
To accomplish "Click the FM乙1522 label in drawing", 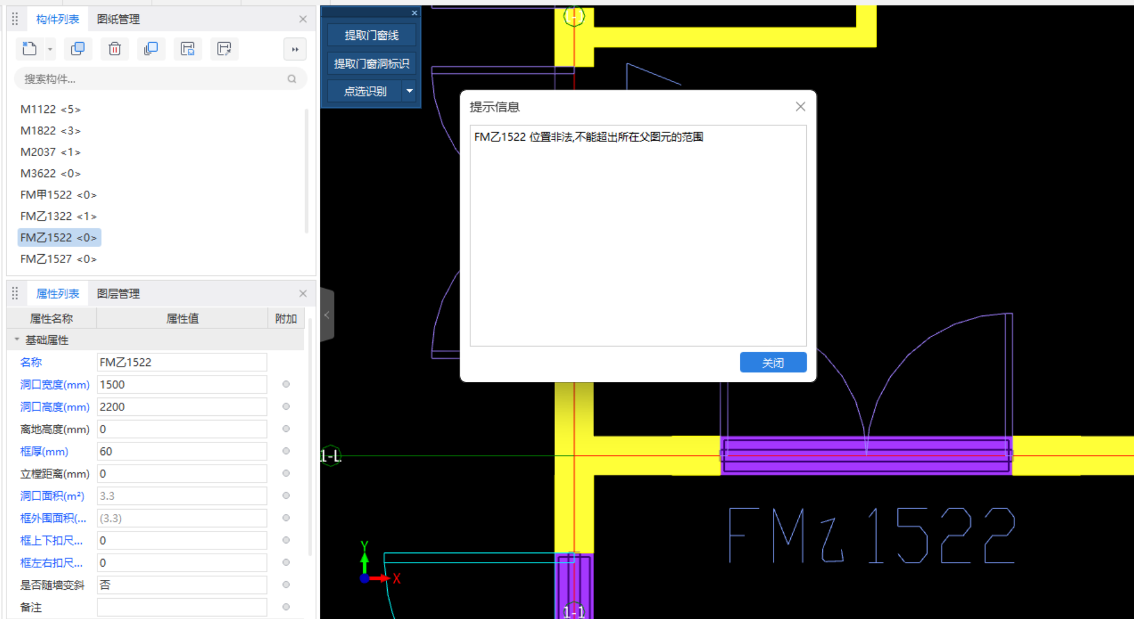I will [x=872, y=536].
